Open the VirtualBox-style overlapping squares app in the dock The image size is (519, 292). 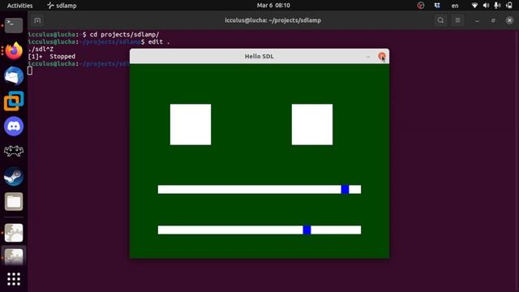tap(14, 101)
